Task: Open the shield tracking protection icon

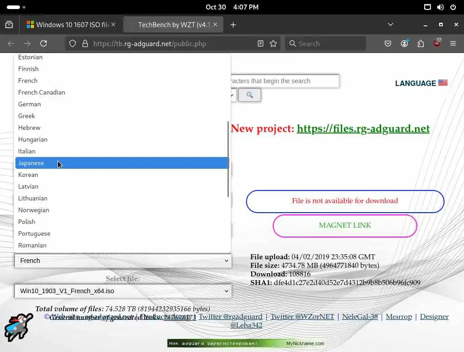Action: click(72, 44)
